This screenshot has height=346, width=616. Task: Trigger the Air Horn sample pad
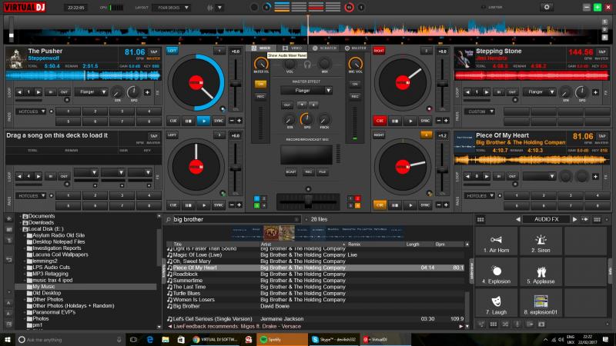click(x=496, y=242)
